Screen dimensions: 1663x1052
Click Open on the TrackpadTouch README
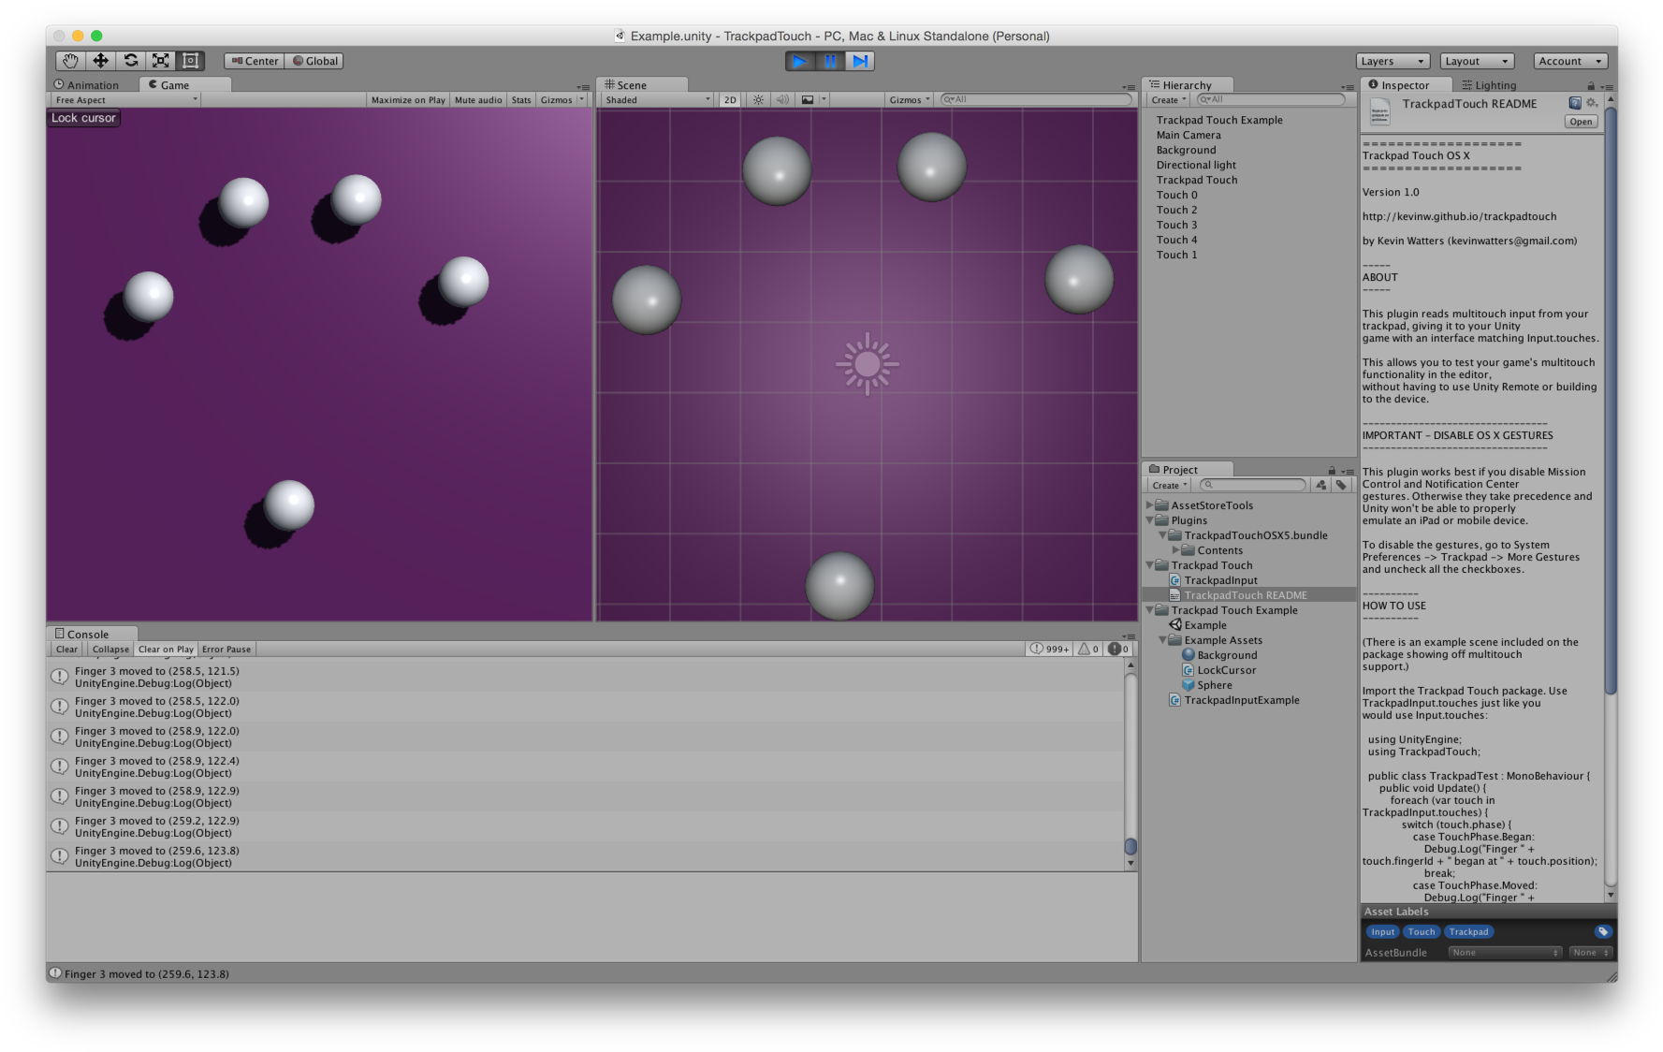point(1580,121)
